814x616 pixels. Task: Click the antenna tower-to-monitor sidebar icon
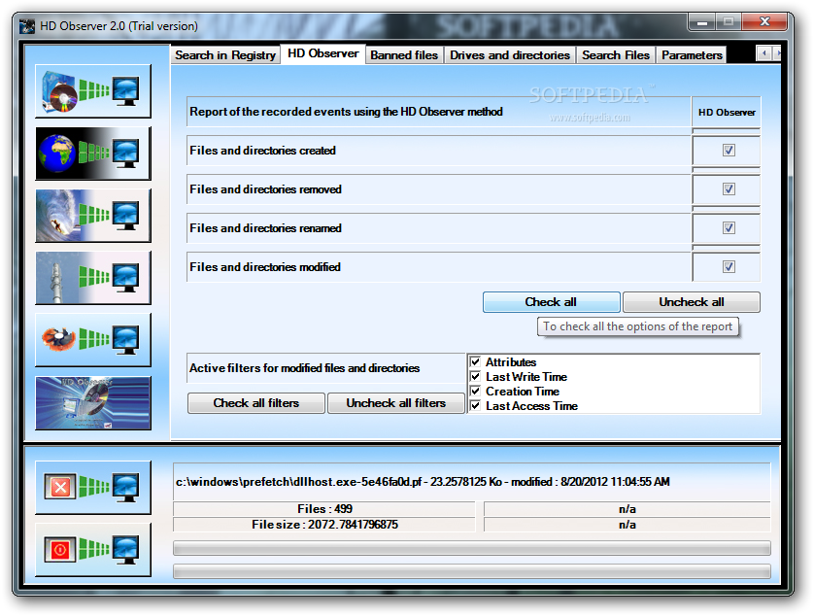(x=93, y=278)
